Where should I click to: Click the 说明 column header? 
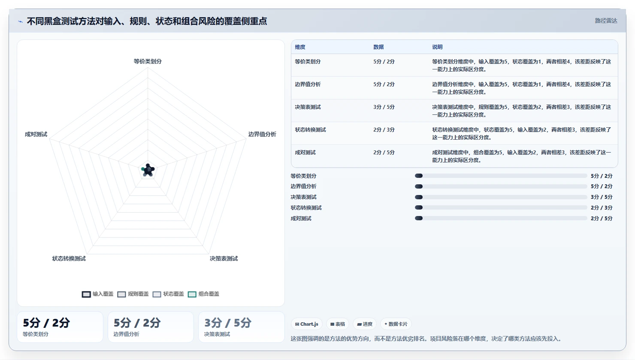(x=437, y=47)
